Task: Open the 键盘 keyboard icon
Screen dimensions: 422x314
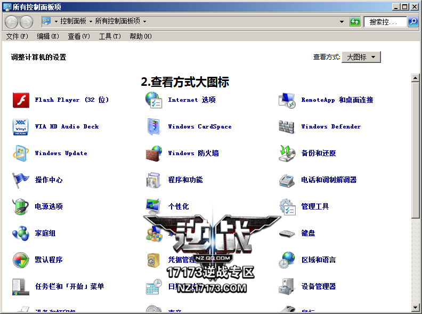Action: [287, 234]
